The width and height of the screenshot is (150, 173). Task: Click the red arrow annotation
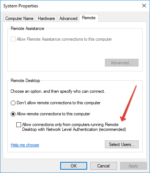pyautogui.click(x=128, y=104)
